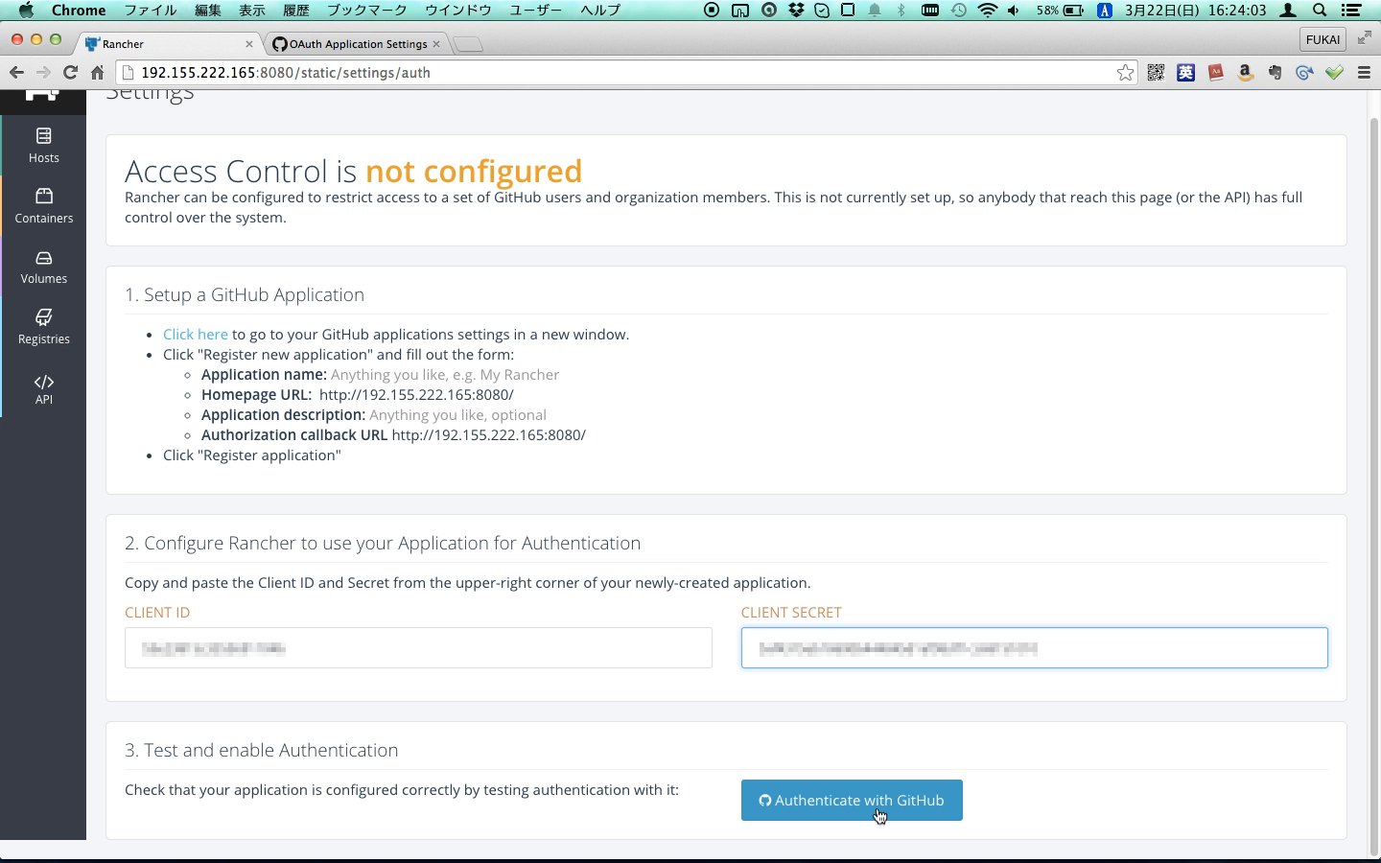Open Spotlight search in menu bar

pyautogui.click(x=1320, y=11)
